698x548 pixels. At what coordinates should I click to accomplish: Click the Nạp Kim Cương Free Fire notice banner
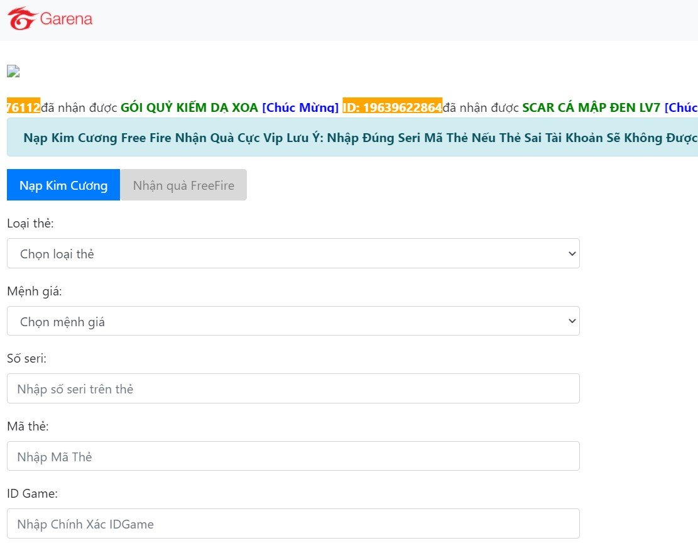tap(352, 138)
